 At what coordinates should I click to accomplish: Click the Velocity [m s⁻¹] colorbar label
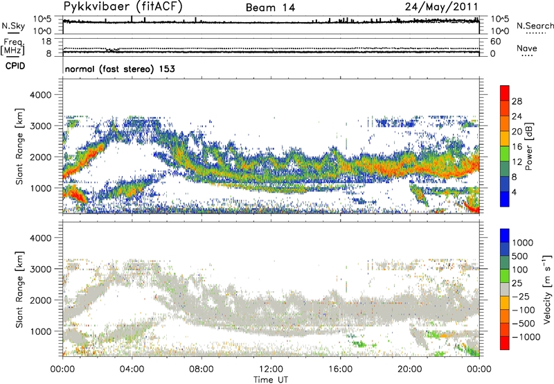coord(547,289)
